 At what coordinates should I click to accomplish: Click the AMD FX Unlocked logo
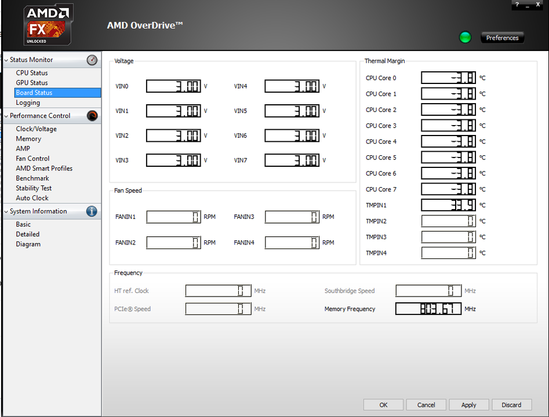48,24
